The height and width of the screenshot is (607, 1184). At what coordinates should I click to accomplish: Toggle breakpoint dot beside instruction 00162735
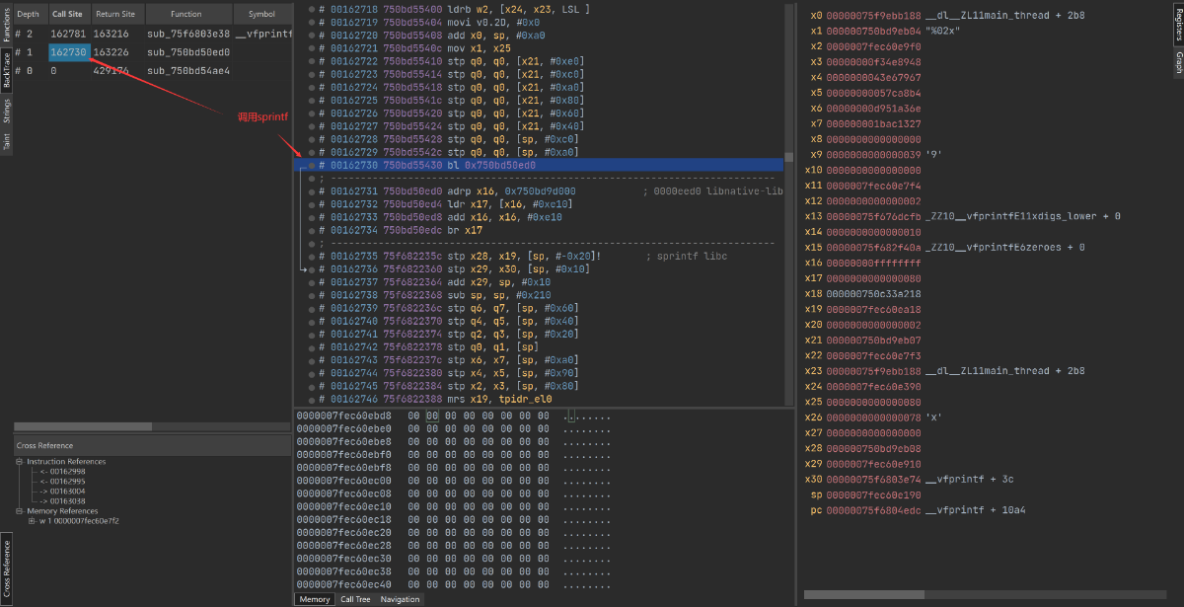(310, 256)
